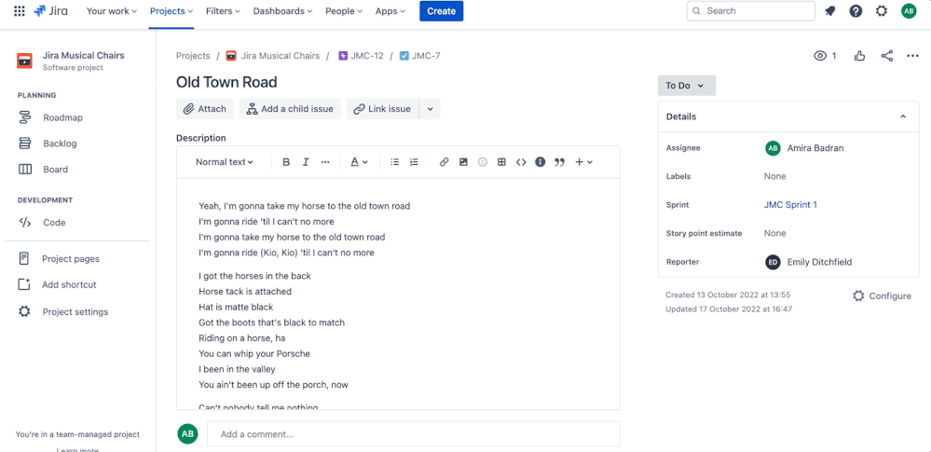Open the help question mark icon
The image size is (931, 452).
(856, 10)
